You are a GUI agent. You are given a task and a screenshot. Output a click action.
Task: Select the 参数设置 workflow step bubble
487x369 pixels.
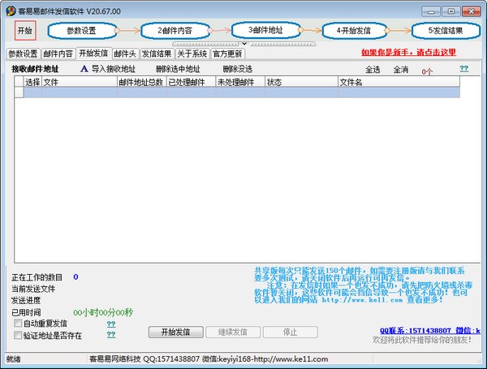coord(80,30)
